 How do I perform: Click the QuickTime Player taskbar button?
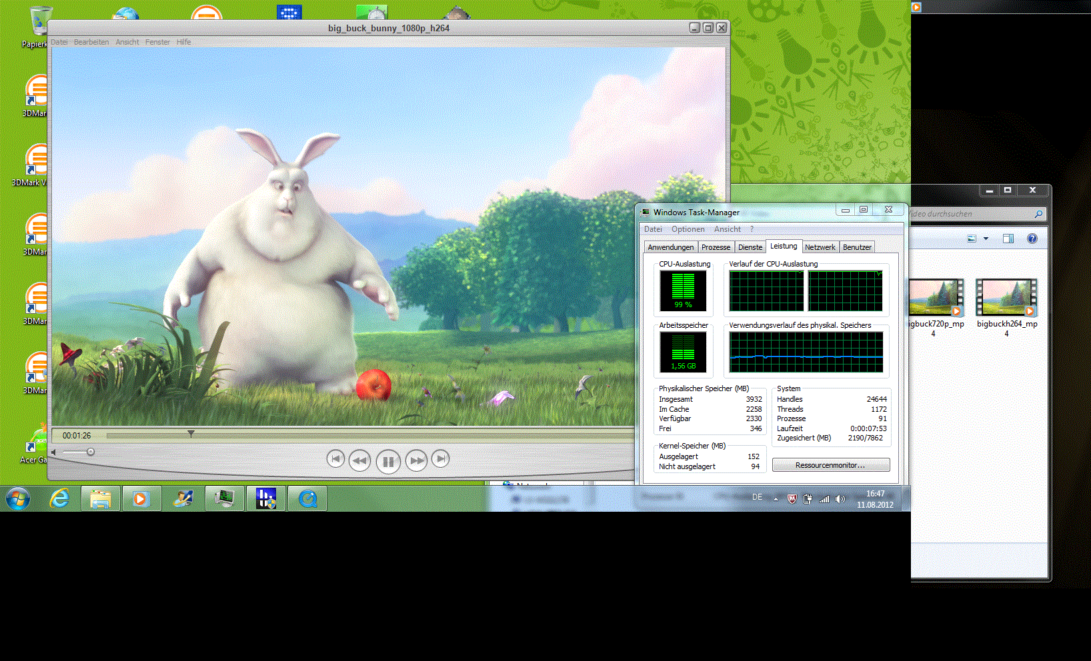click(307, 498)
